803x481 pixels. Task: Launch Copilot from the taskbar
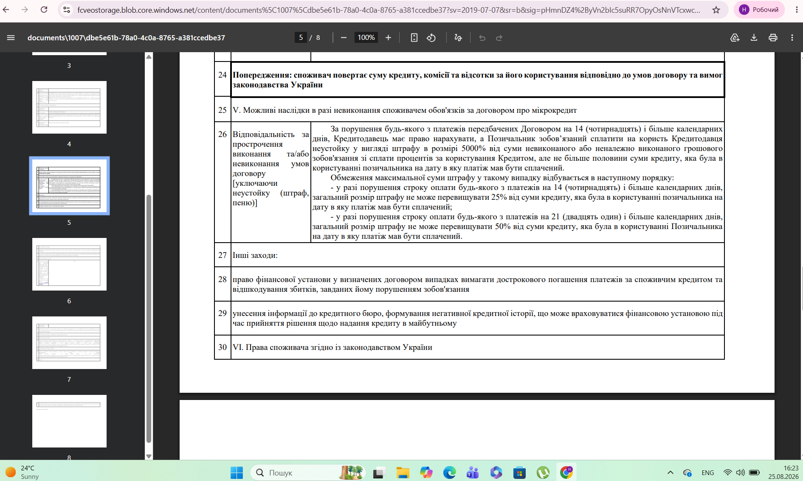coord(426,473)
